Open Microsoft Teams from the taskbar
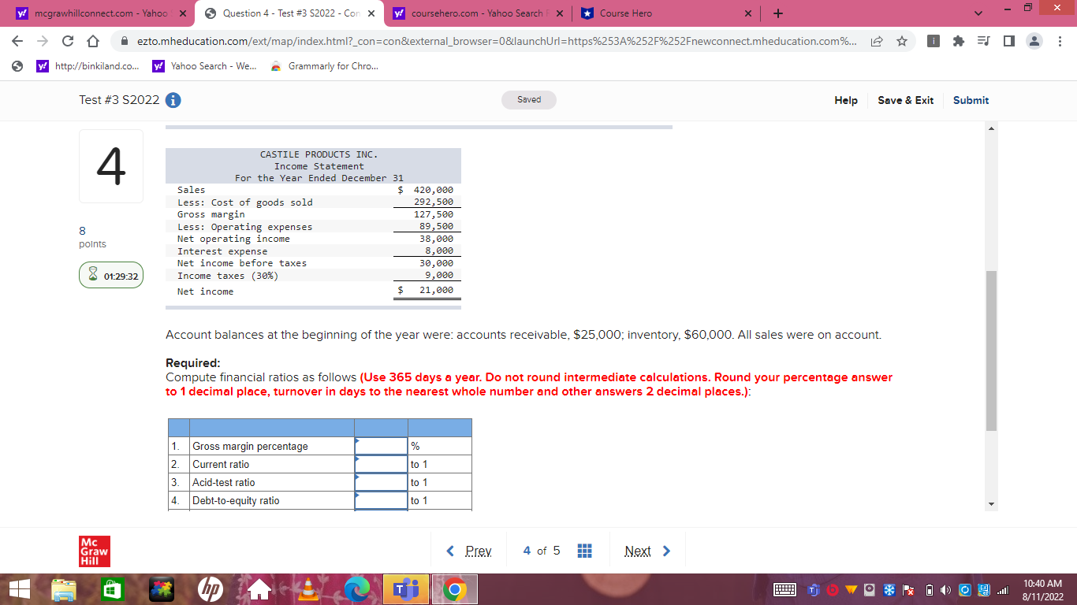The height and width of the screenshot is (605, 1077). click(x=405, y=588)
